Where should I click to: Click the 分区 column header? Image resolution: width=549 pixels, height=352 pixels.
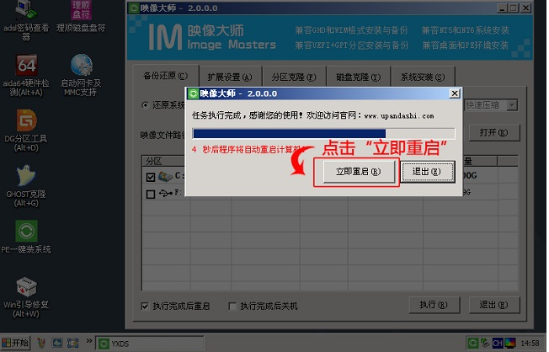tap(164, 162)
